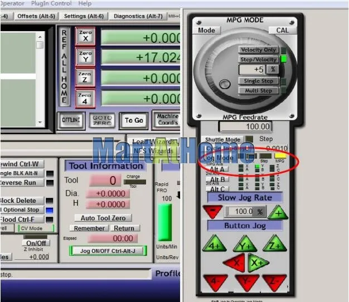The image size is (349, 302).
Task: Click the Zero Y button
Action: 85,57
